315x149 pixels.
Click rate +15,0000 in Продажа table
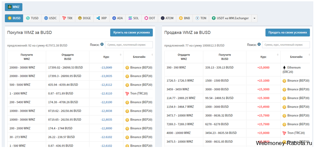[263, 67]
